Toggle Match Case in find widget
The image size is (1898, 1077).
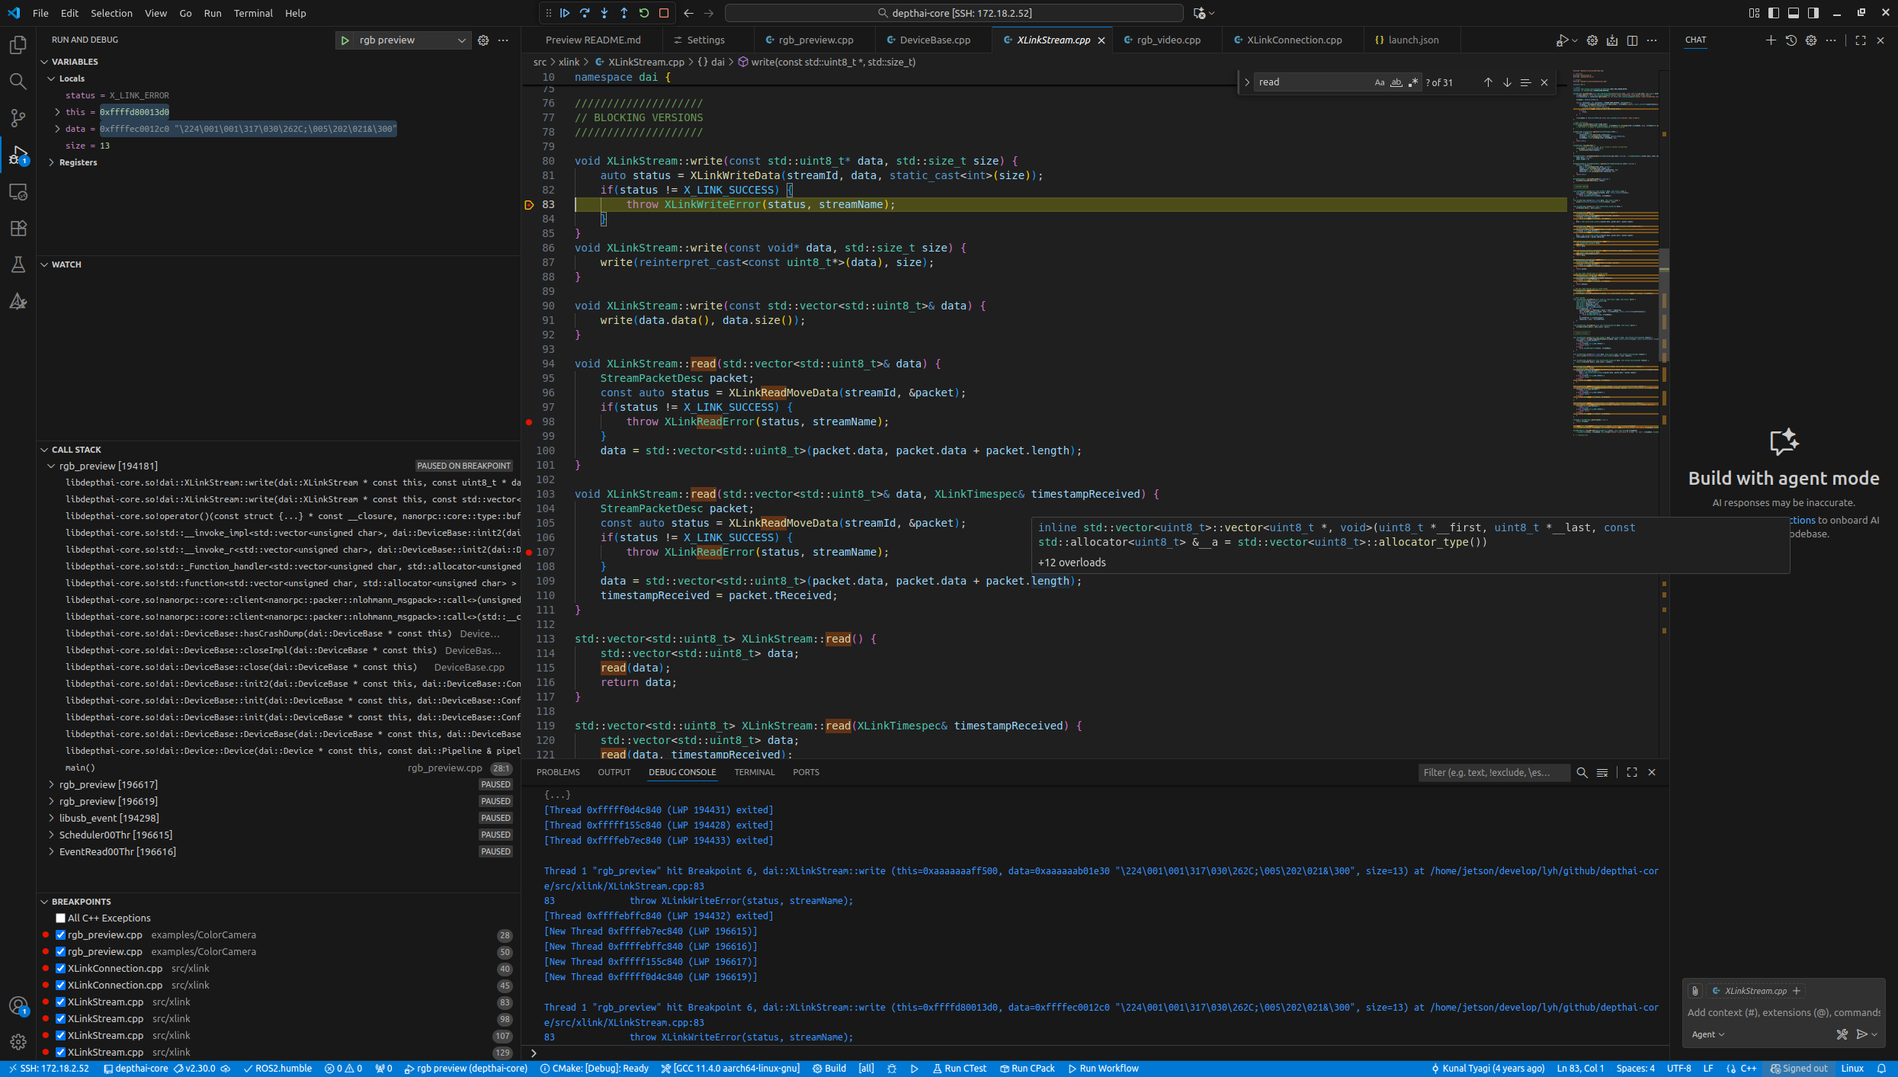tap(1379, 82)
